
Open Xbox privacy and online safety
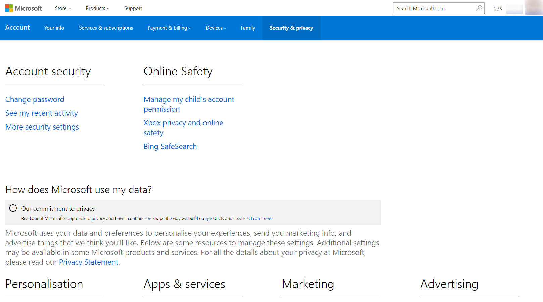pyautogui.click(x=183, y=128)
